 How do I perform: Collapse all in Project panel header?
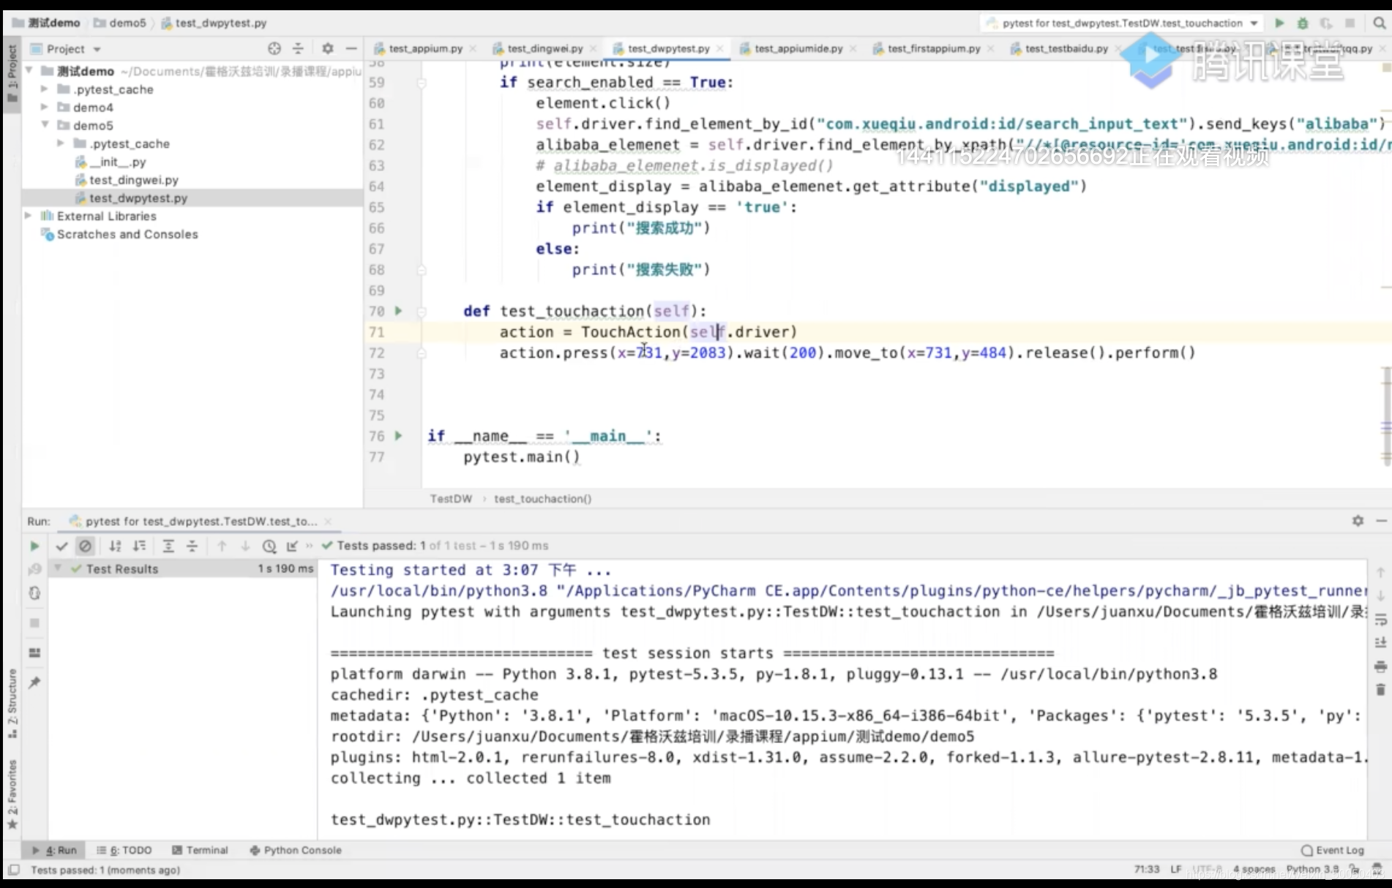click(298, 49)
